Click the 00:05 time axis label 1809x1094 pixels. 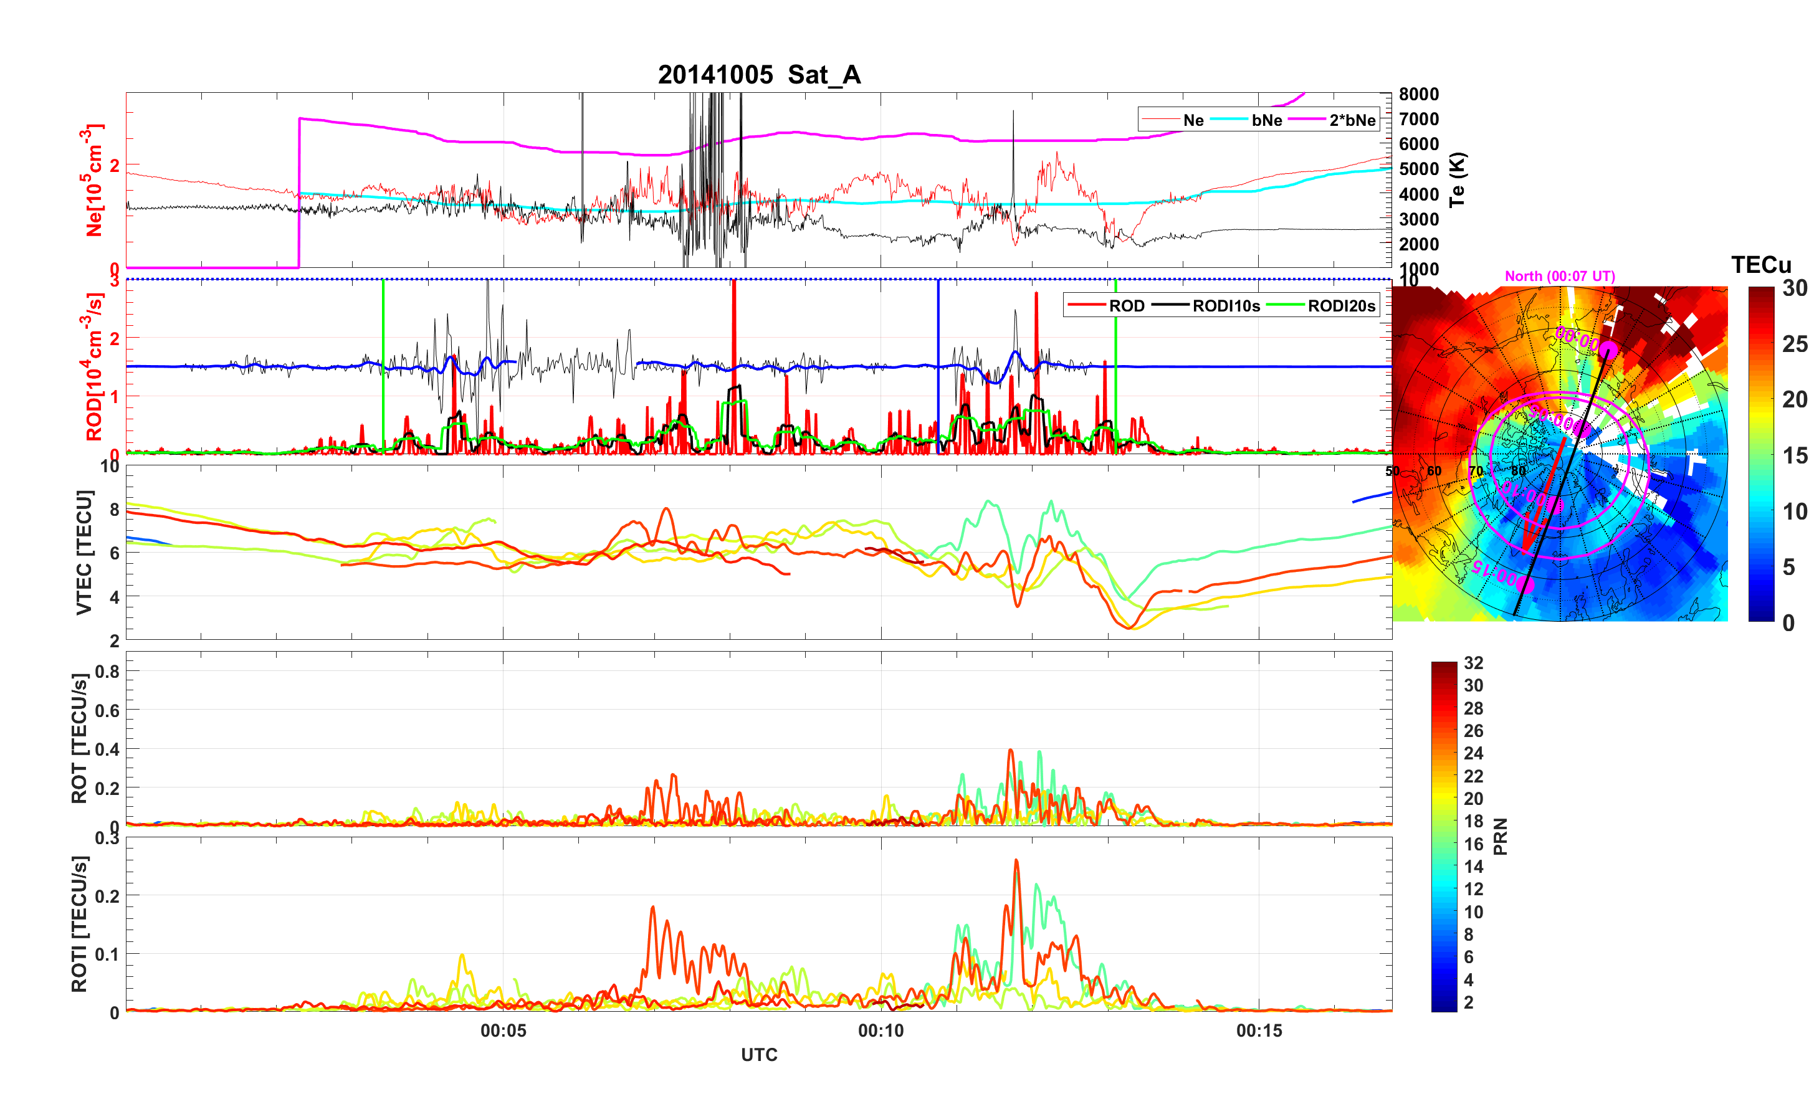point(503,1030)
